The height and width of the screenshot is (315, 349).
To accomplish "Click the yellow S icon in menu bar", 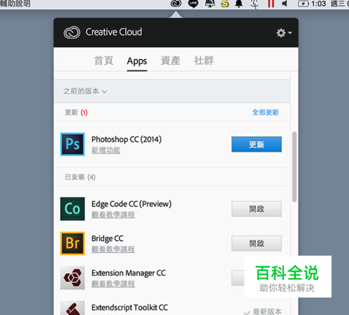I will [225, 3].
